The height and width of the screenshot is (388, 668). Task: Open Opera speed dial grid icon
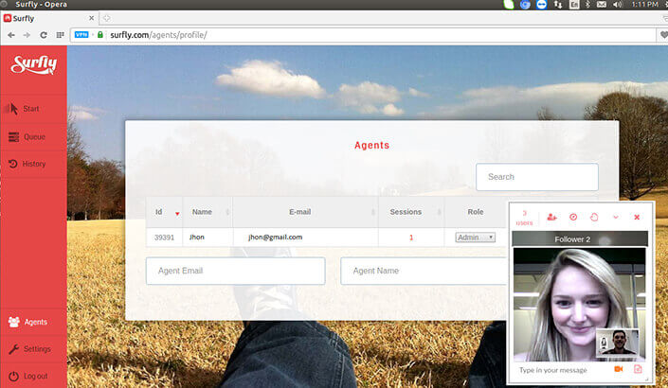[60, 35]
